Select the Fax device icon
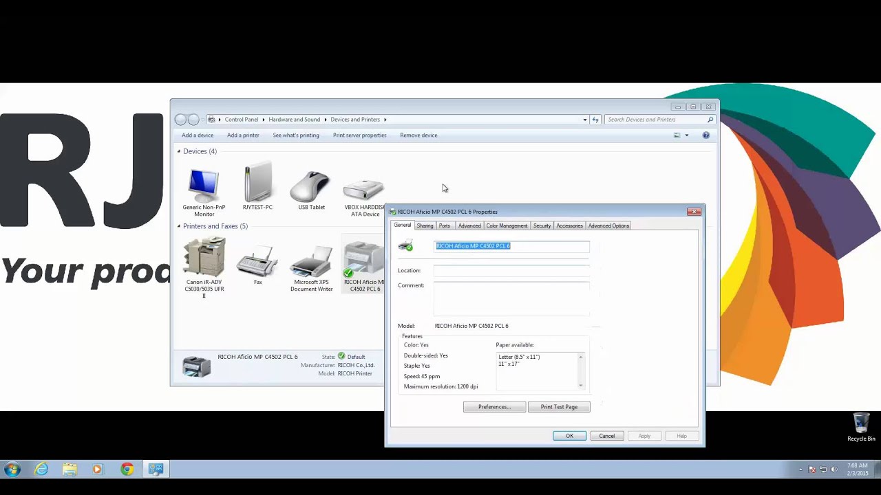 pos(257,261)
